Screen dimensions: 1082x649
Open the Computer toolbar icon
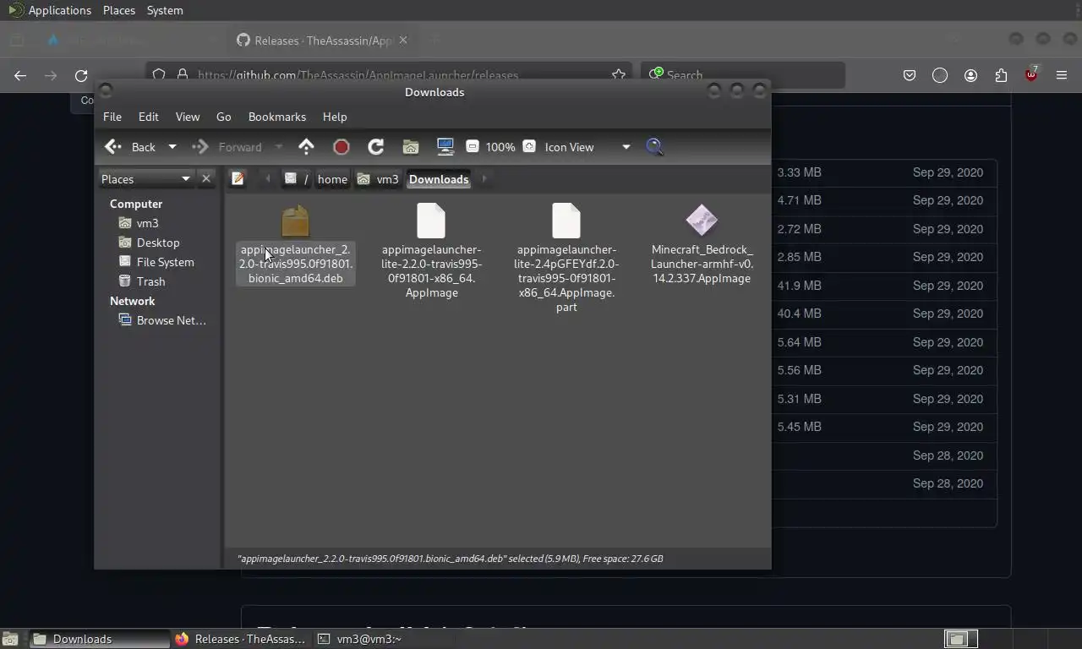pos(445,147)
